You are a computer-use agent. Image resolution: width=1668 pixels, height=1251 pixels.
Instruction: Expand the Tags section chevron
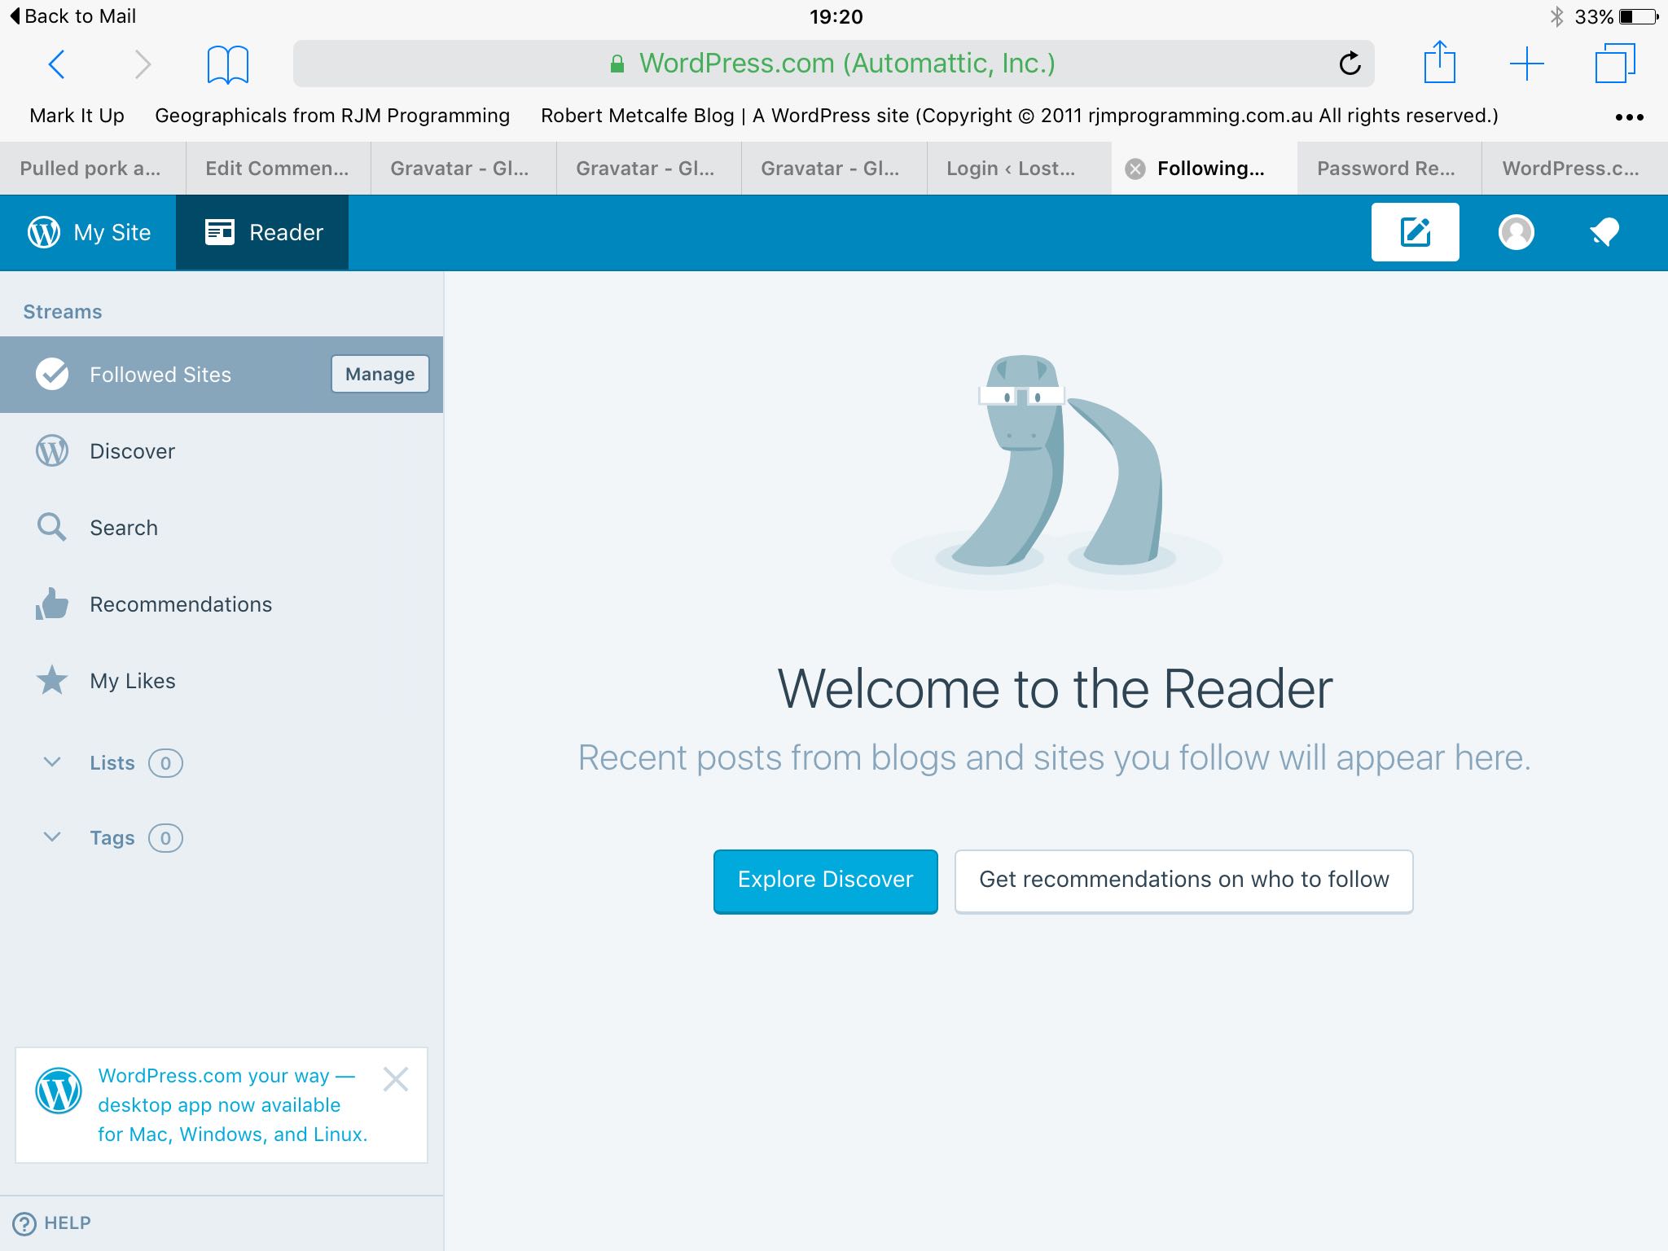click(52, 837)
